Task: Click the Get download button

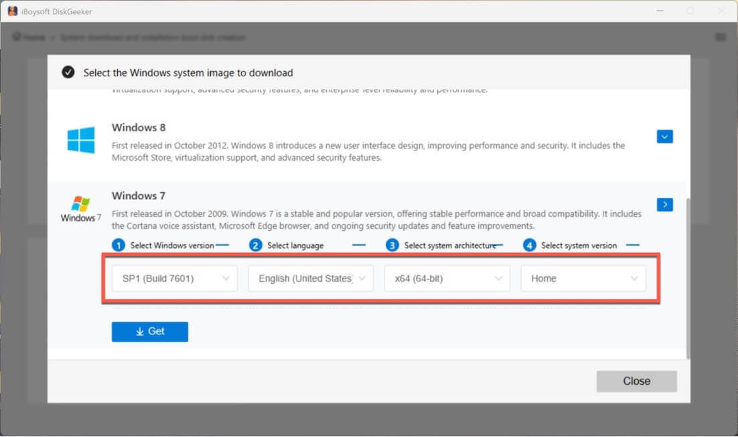Action: (149, 332)
